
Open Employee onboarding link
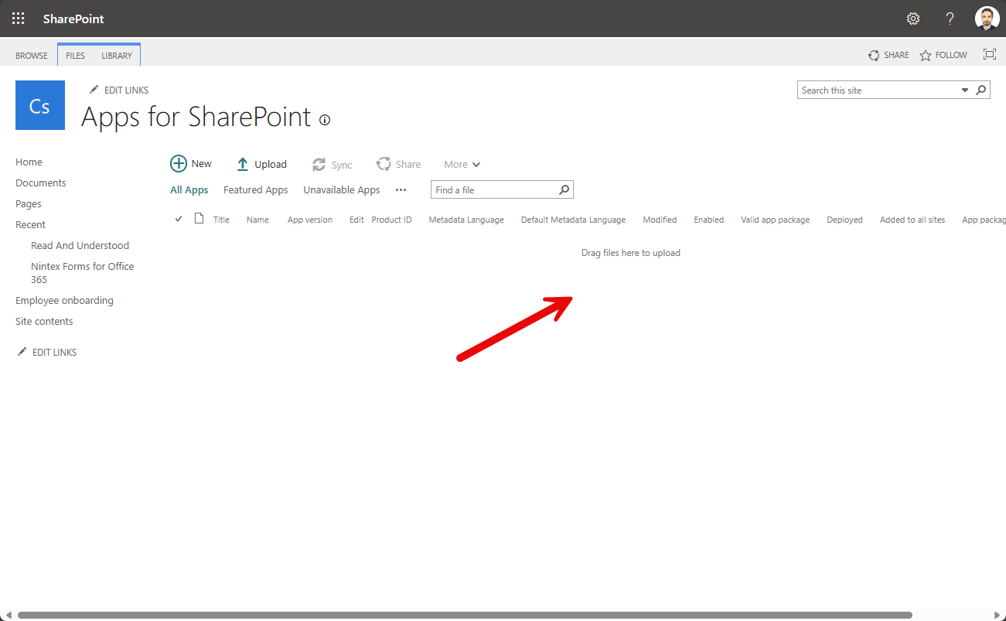pos(64,300)
